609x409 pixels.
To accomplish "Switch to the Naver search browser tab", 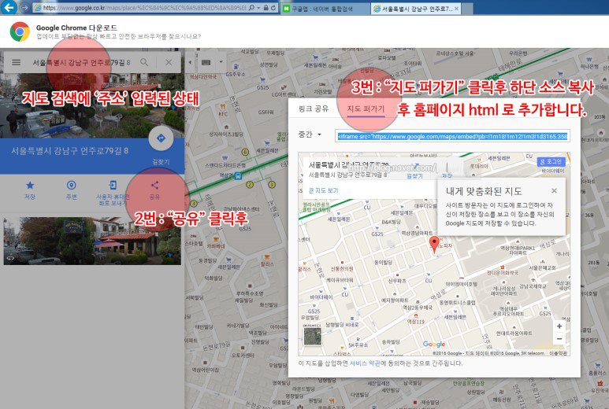I will (x=325, y=9).
